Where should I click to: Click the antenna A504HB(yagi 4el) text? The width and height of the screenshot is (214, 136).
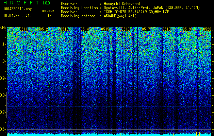[120, 16]
